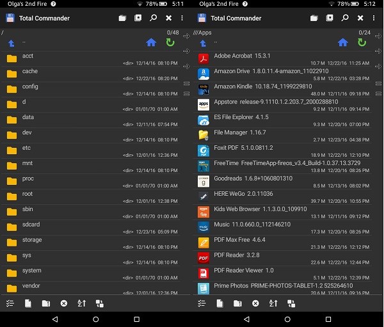Go to home in the left root panel
The width and height of the screenshot is (384, 327).
tap(151, 43)
